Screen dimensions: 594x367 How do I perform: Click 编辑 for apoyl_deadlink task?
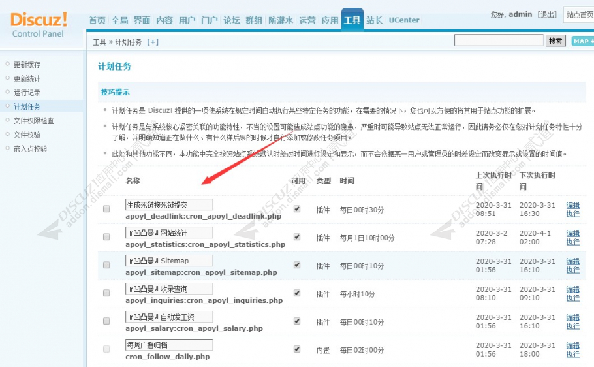click(x=573, y=205)
